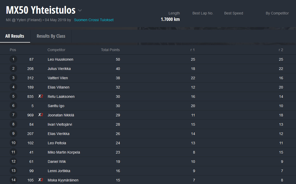This screenshot has width=296, height=184.
Task: Open the Suomen Crossi Tulokset link
Action: [x=94, y=20]
